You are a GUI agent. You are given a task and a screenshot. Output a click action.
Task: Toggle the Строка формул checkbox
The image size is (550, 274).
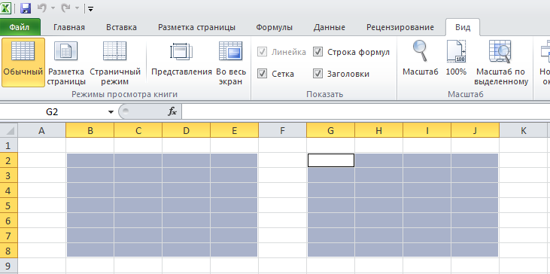pyautogui.click(x=318, y=52)
